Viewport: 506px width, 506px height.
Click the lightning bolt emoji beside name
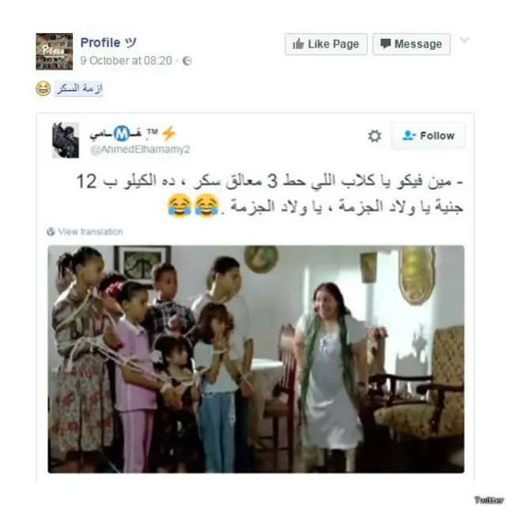[x=168, y=134]
